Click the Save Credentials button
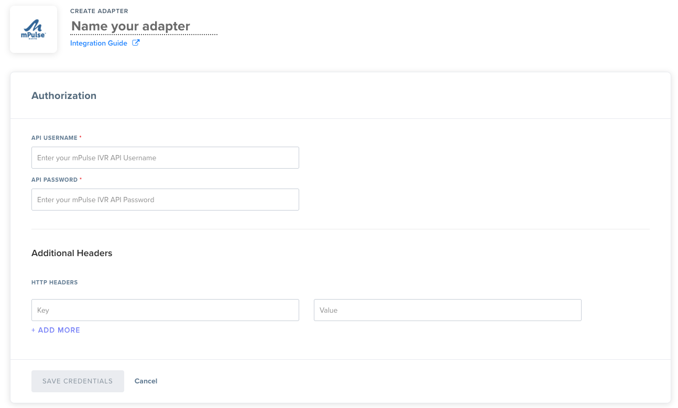 pos(78,381)
